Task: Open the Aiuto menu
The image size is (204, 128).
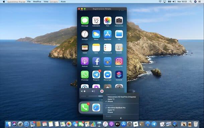Action: tap(63, 2)
